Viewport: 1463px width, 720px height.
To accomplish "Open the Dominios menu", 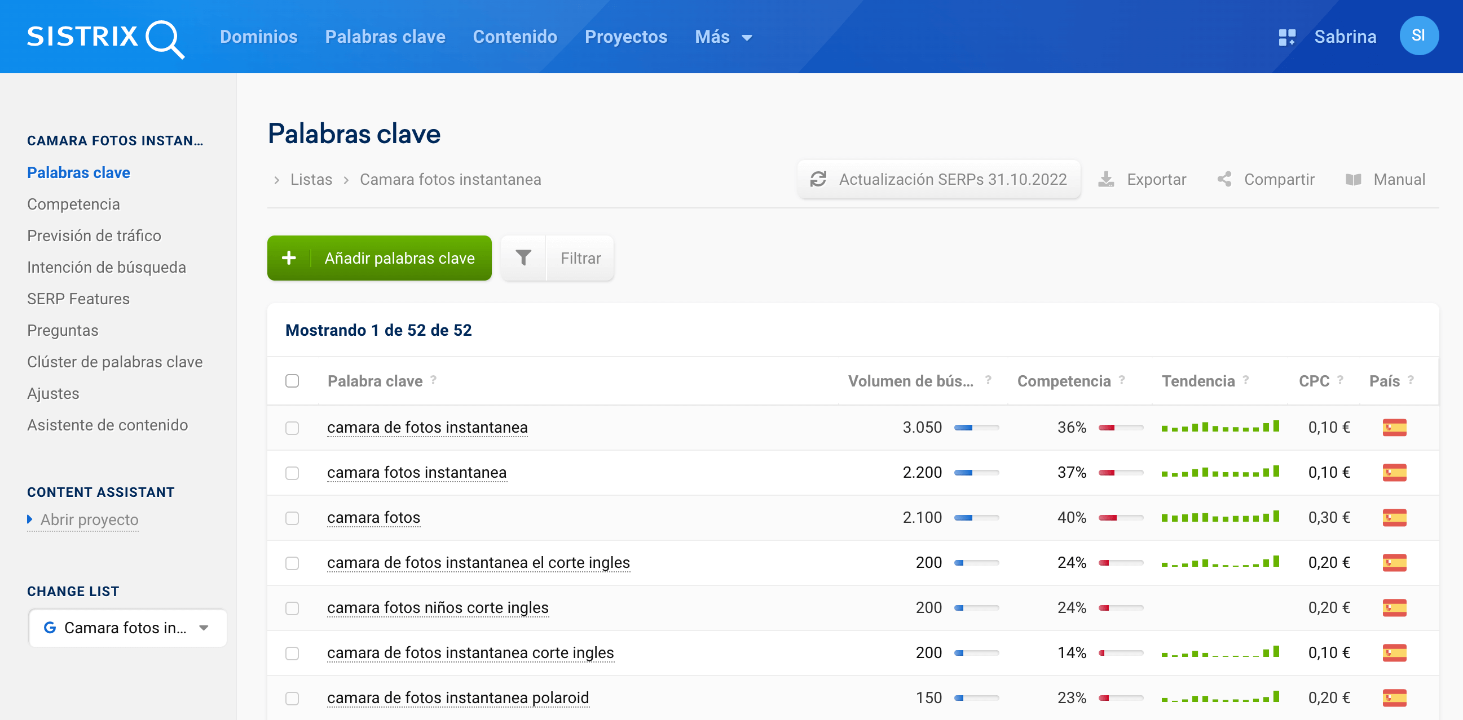I will coord(258,37).
